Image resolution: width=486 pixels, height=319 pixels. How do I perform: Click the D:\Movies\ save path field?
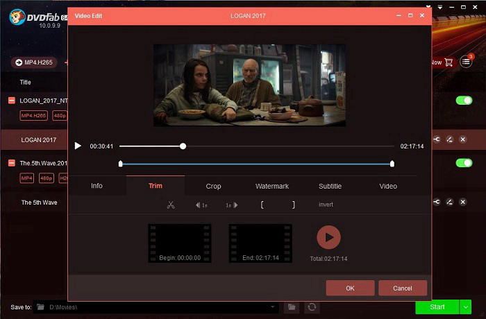(x=156, y=307)
